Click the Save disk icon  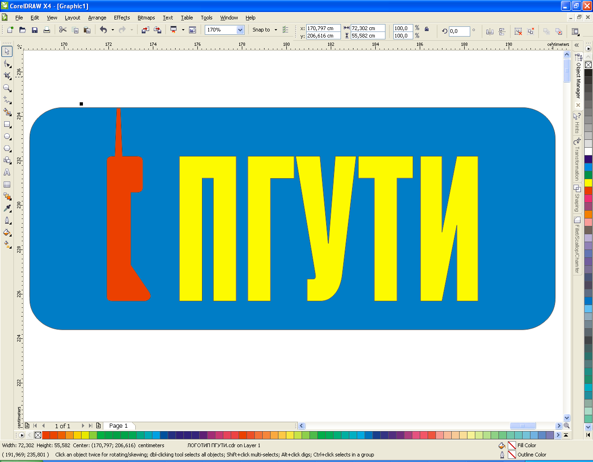(x=34, y=30)
